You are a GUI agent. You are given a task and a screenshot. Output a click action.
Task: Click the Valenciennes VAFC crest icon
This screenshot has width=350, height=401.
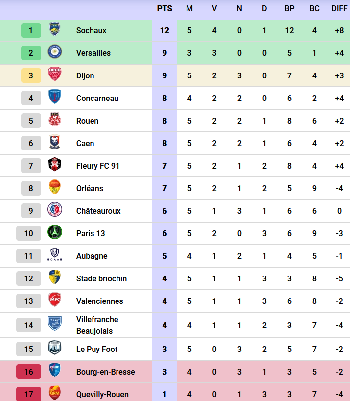click(54, 301)
